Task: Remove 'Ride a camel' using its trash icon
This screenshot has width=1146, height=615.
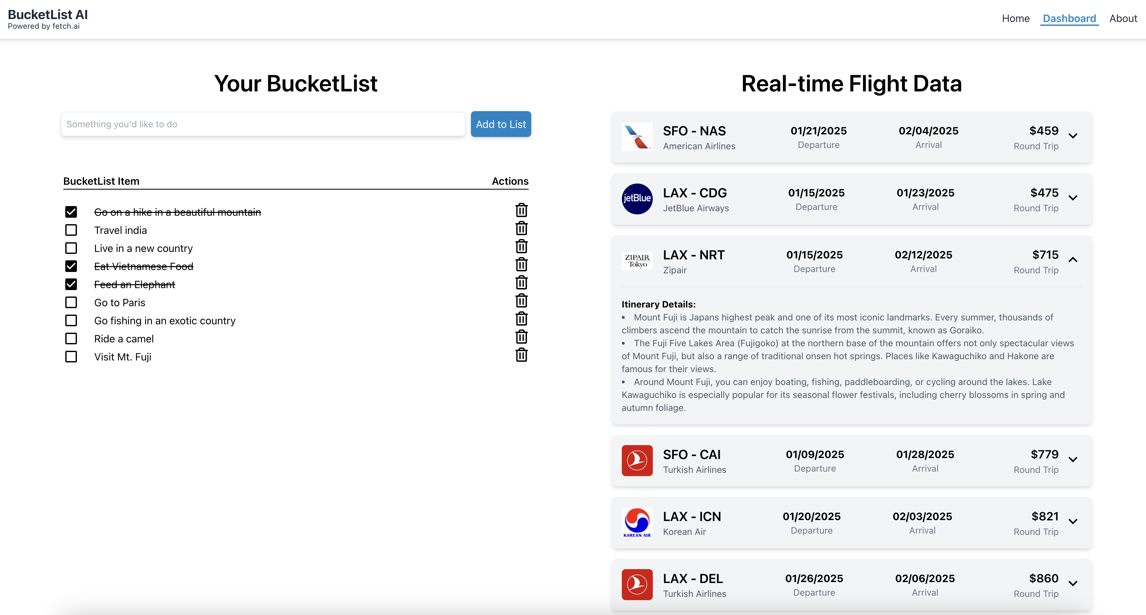Action: coord(521,337)
